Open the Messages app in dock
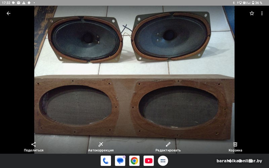Screen dimensions: 269x168 pyautogui.click(x=120, y=161)
